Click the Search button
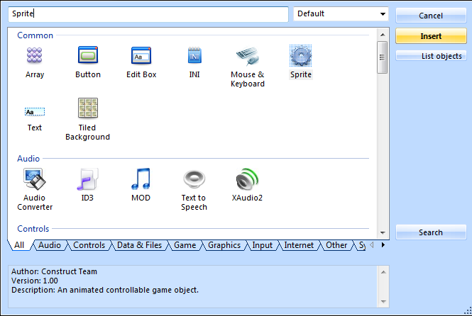 coord(431,232)
